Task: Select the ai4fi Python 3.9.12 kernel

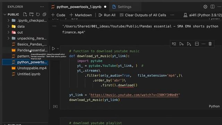Action: [203, 15]
